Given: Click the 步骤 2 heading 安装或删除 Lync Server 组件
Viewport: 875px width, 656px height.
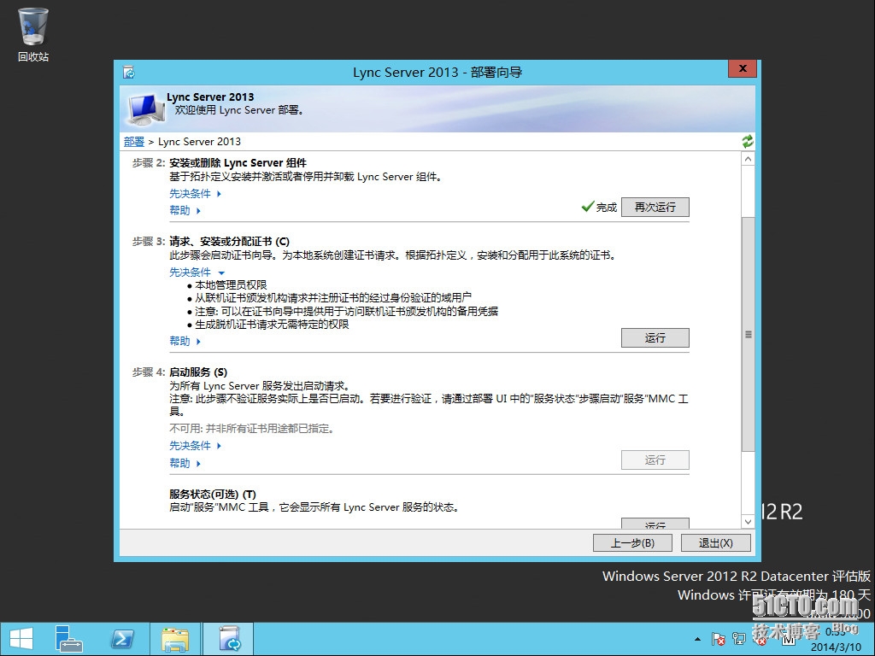Looking at the screenshot, I should (x=238, y=163).
